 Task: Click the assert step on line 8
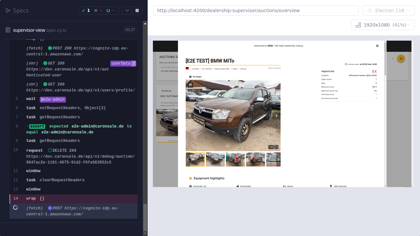point(37,126)
